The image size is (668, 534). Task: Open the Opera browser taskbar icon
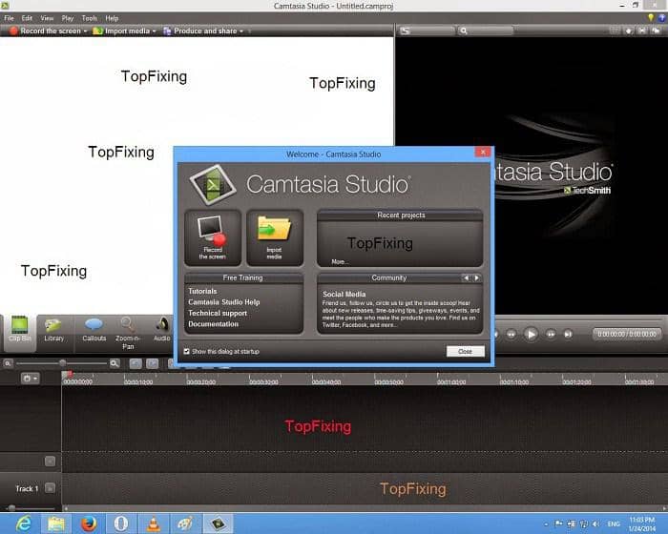coord(121,524)
